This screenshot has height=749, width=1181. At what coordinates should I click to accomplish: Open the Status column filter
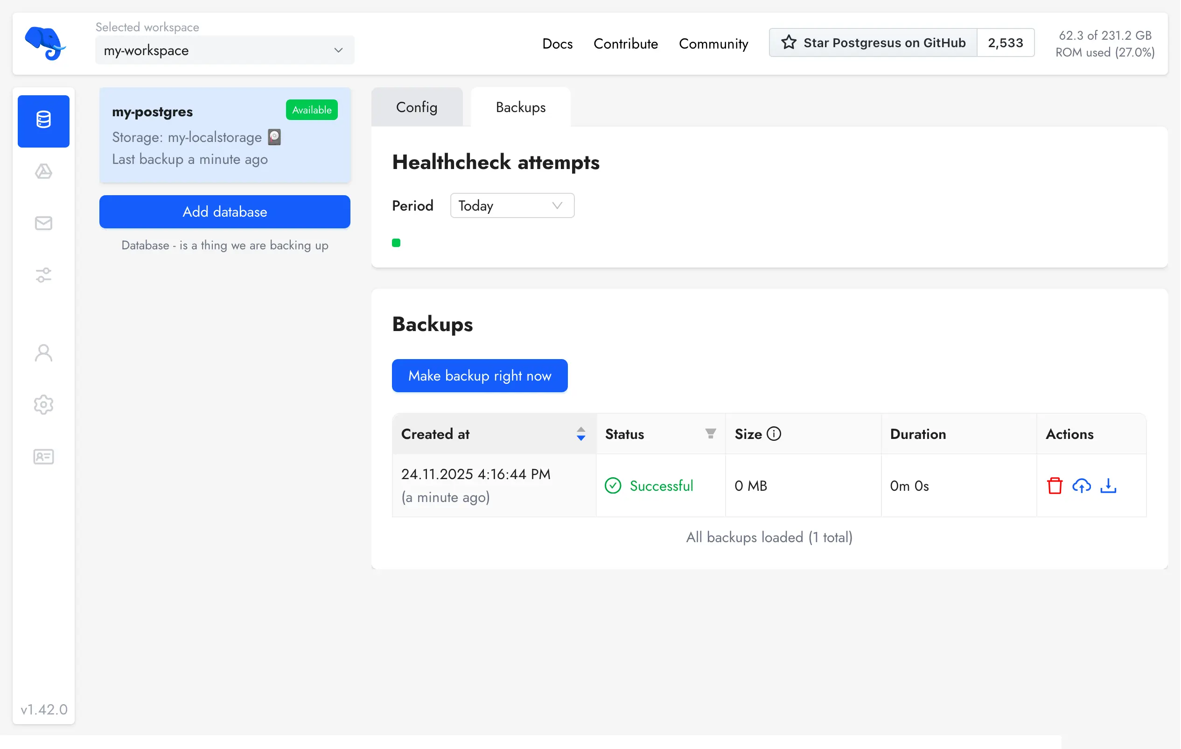point(710,434)
